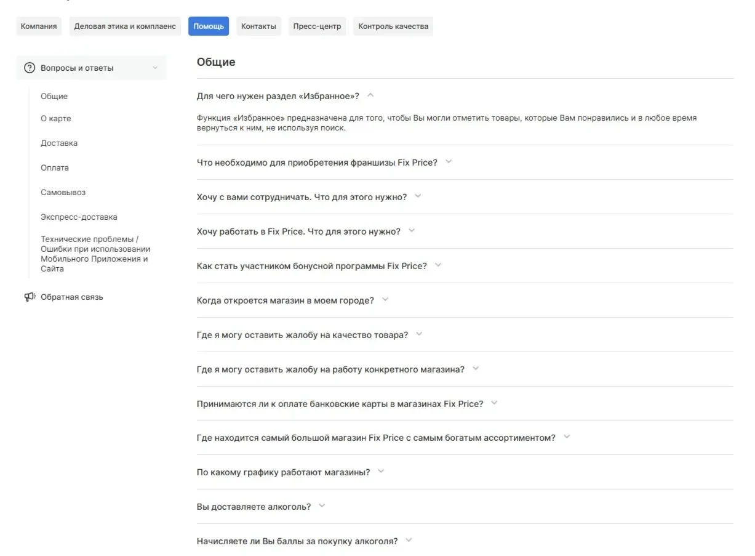Open the Доставка sidebar section
This screenshot has width=755, height=556.
(x=59, y=143)
